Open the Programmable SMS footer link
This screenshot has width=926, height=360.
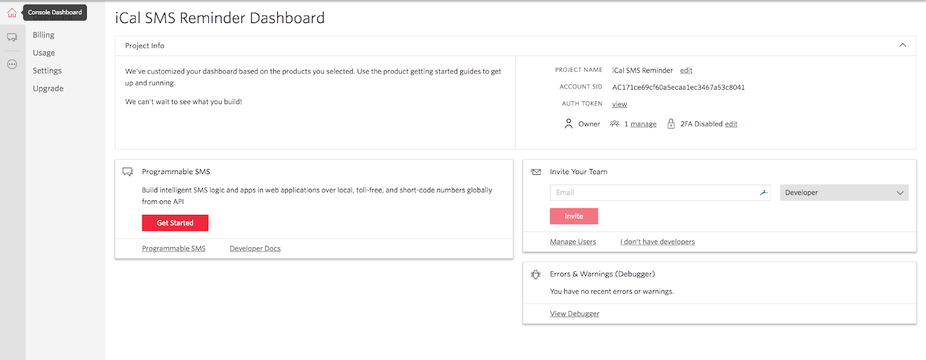point(174,248)
